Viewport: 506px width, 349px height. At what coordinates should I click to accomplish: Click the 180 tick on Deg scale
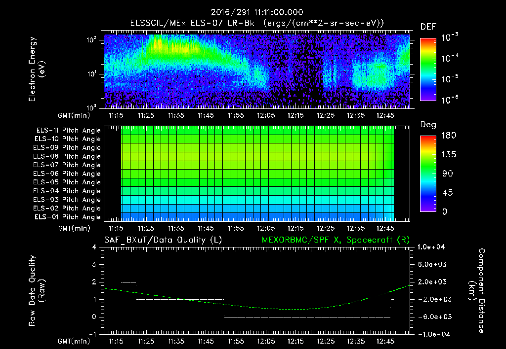click(x=449, y=136)
